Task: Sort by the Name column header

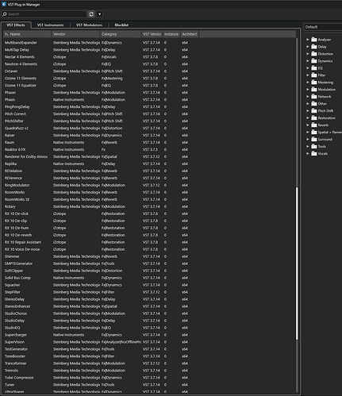Action: [x=27, y=34]
